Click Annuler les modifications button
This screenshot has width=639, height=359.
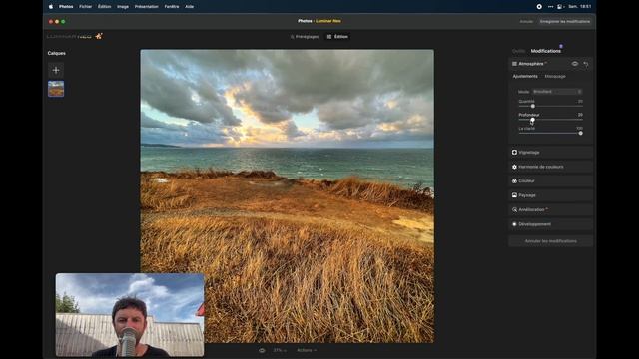click(550, 241)
